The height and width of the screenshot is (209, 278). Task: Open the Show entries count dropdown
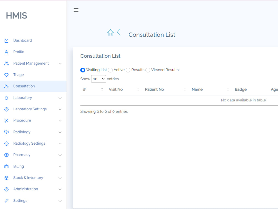pos(98,79)
